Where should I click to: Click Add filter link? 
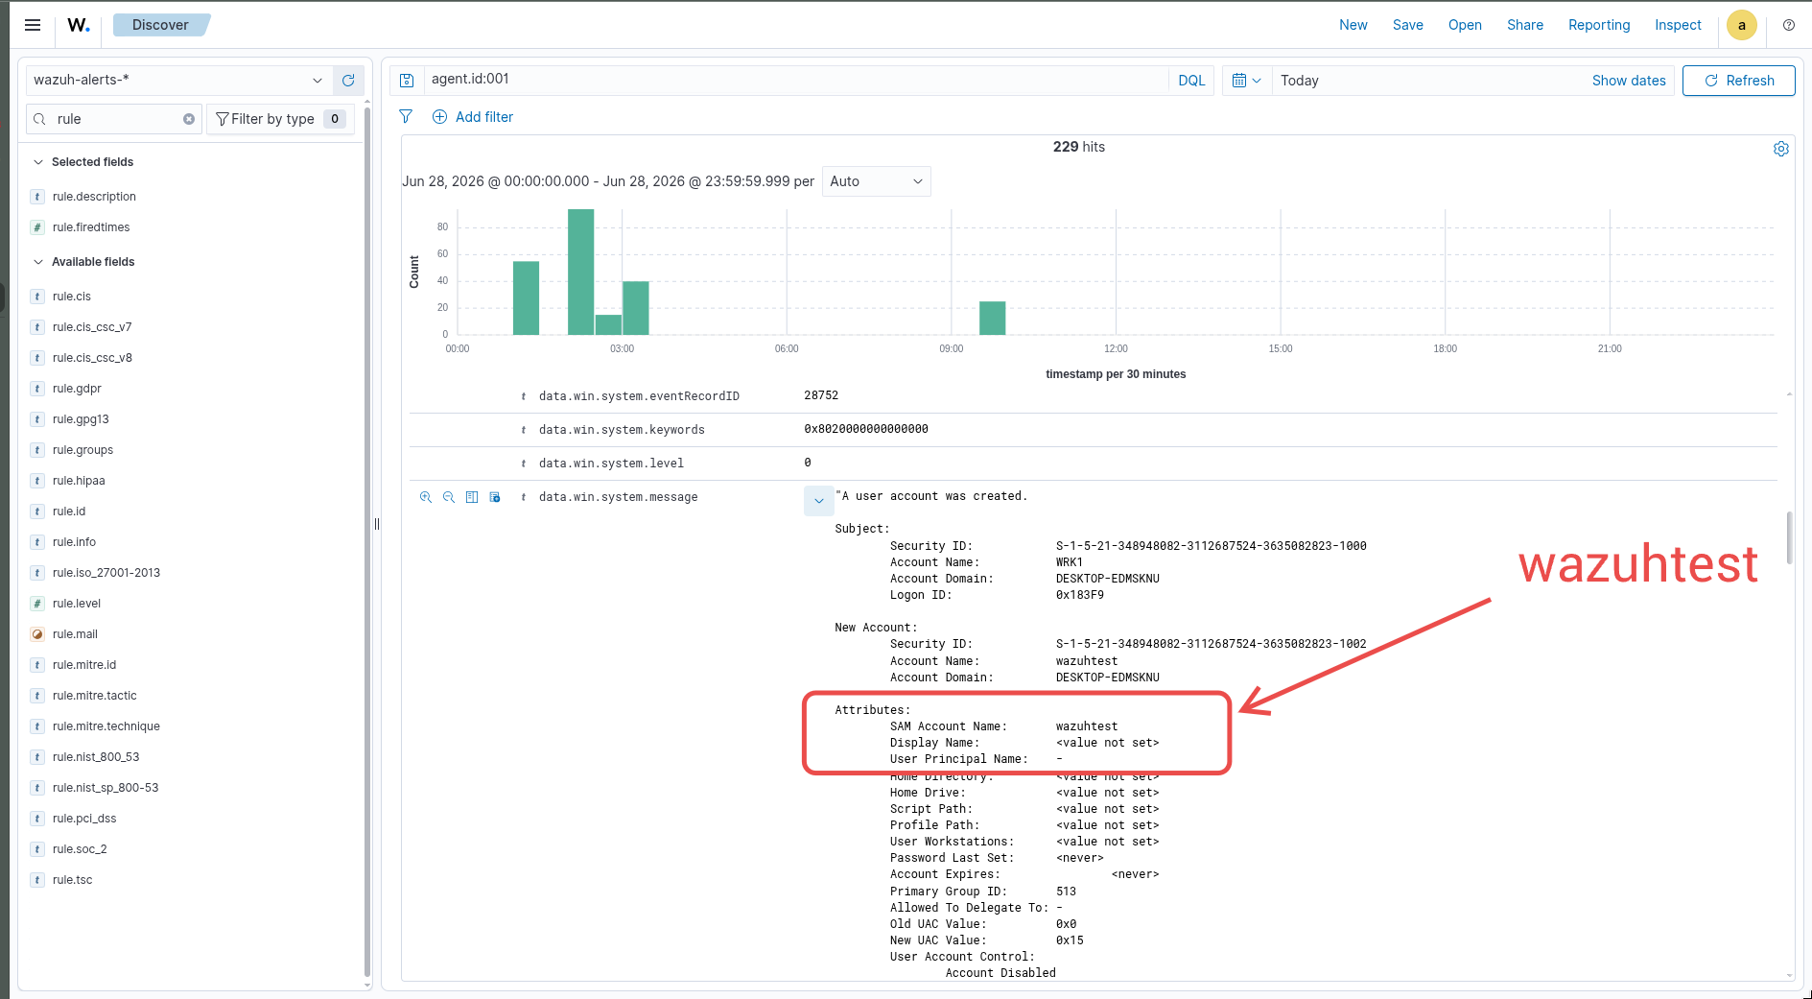[x=473, y=117]
